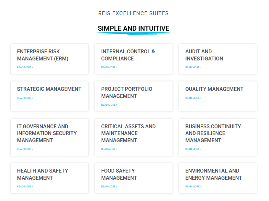Click the Internal Control & Compliance heading
This screenshot has width=269, height=201.
click(128, 55)
